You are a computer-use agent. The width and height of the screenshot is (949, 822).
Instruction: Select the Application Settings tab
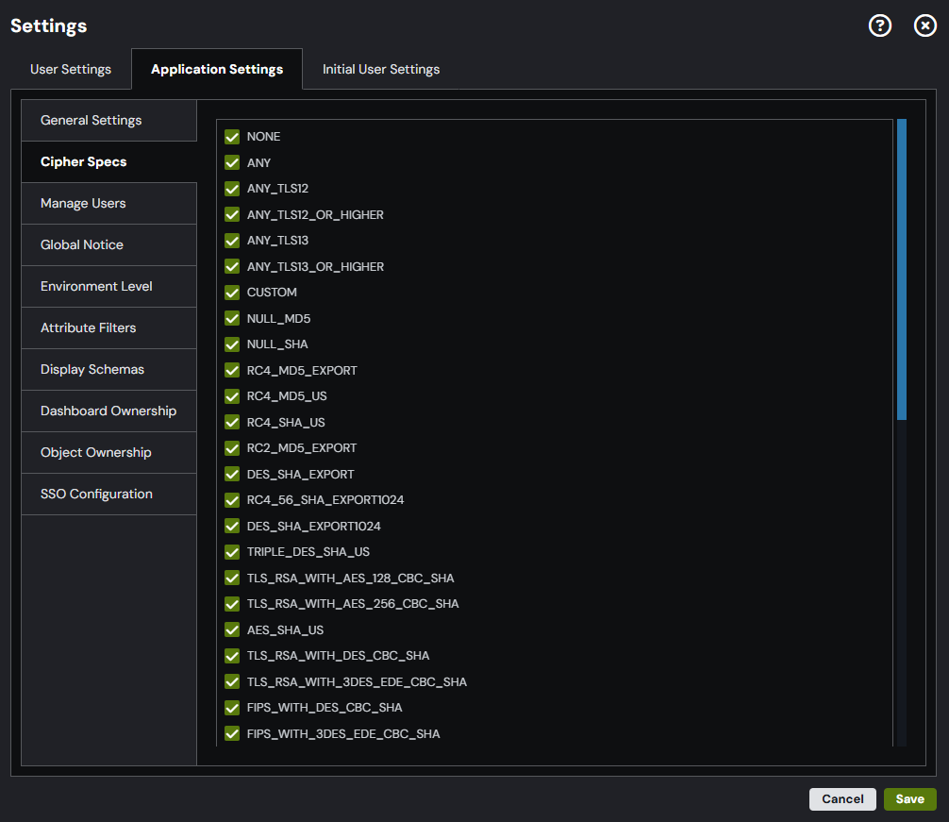coord(217,69)
